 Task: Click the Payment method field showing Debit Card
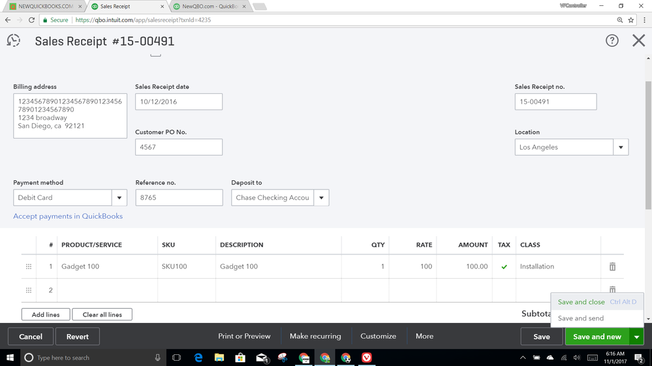pyautogui.click(x=63, y=197)
